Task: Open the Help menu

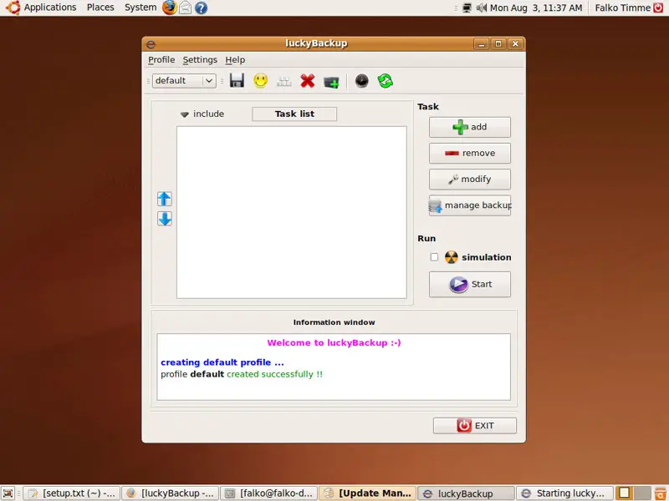Action: tap(235, 59)
